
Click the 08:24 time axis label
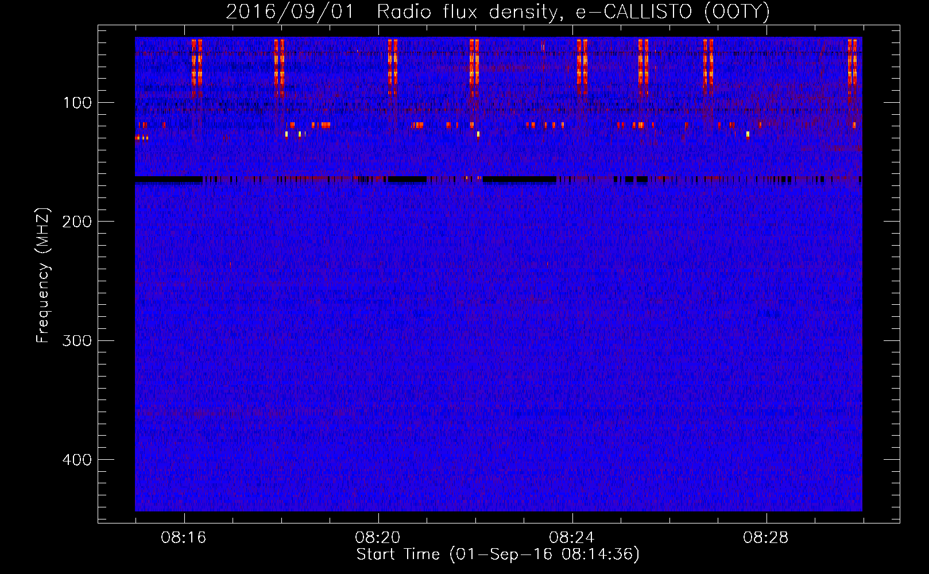(572, 538)
